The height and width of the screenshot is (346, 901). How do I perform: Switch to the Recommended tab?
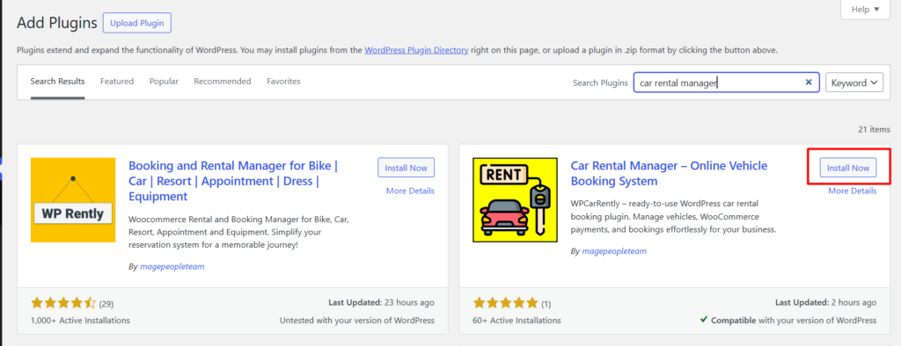[x=223, y=82]
